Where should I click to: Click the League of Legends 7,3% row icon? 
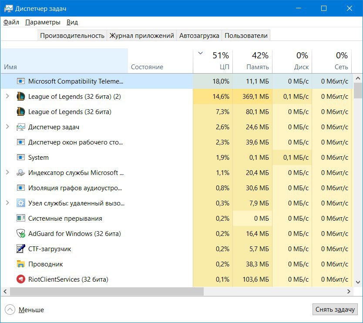coord(21,112)
